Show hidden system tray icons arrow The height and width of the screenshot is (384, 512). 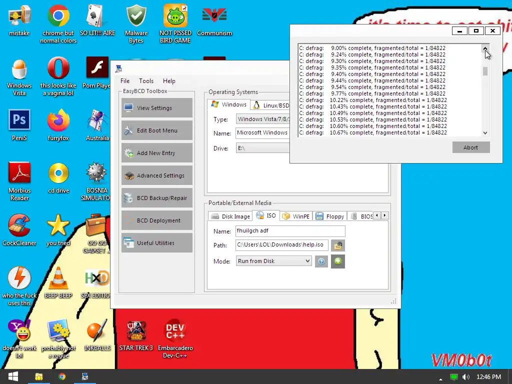pyautogui.click(x=440, y=378)
